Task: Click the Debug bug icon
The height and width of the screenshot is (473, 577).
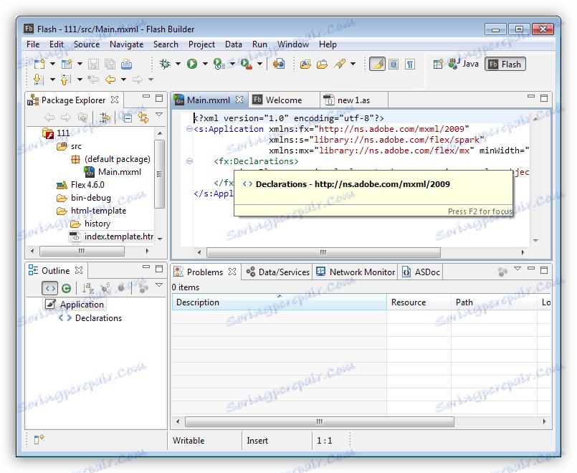Action: (165, 64)
